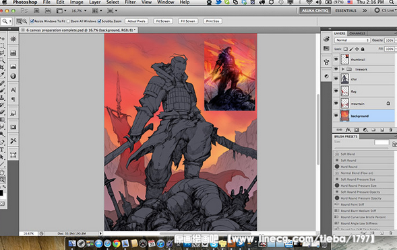Open the view extras dropdown
This screenshot has height=250, width=397.
tap(61, 11)
